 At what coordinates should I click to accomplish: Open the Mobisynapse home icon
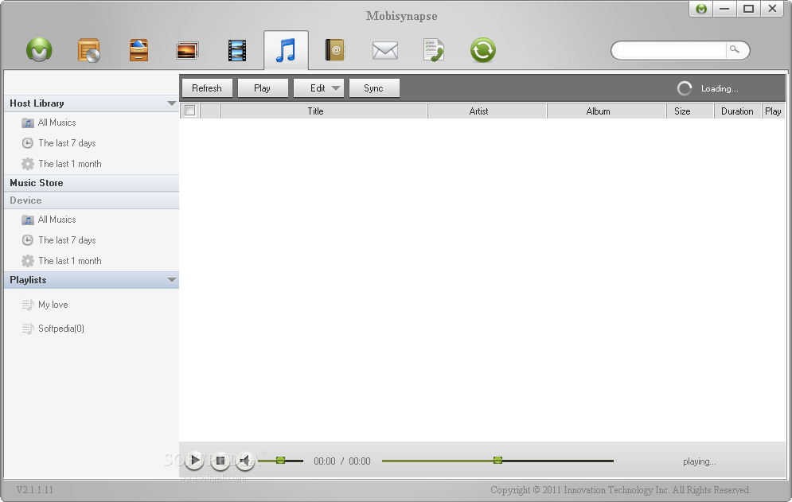pos(39,50)
